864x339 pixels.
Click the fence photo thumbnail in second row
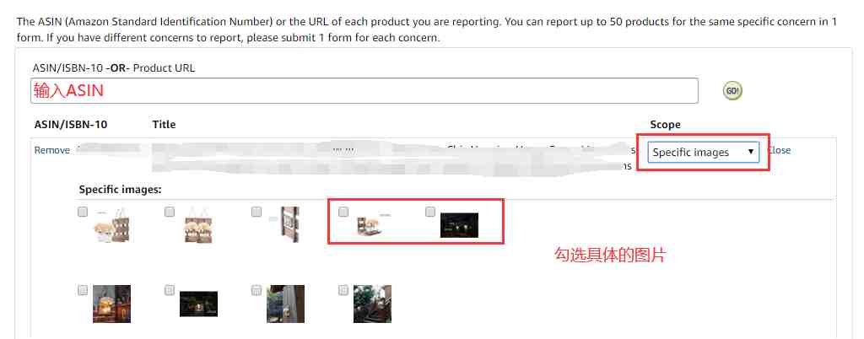tap(285, 304)
